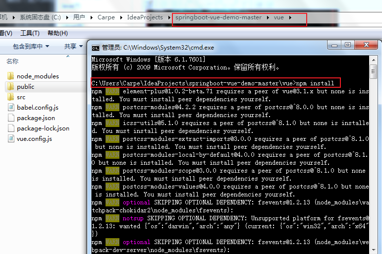Click the npm install command line
Image resolution: width=382 pixels, height=254 pixels.
coord(213,83)
